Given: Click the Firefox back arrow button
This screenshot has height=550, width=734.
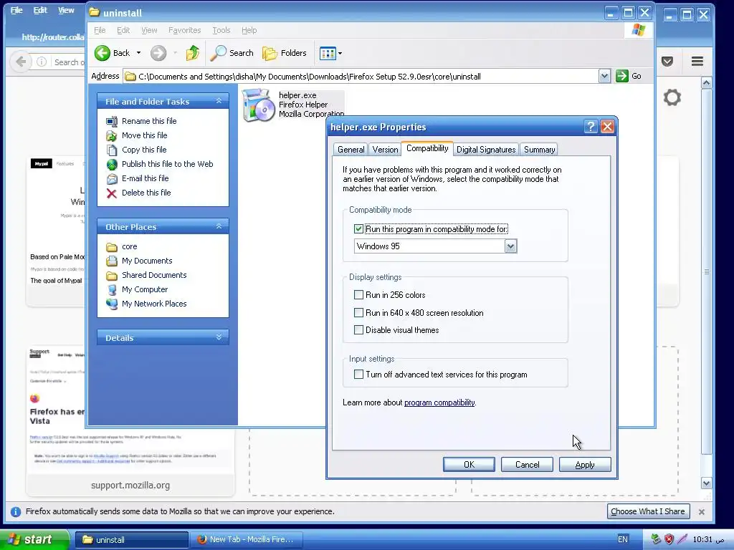Looking at the screenshot, I should (x=21, y=62).
